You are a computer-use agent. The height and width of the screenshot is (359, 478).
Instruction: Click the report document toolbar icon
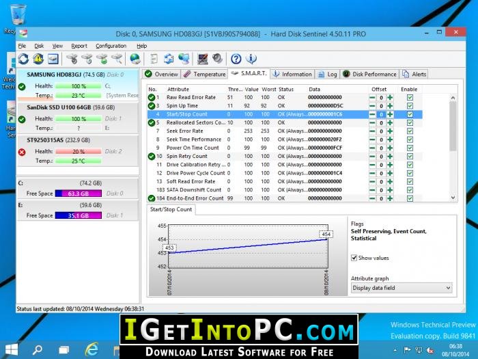point(154,59)
